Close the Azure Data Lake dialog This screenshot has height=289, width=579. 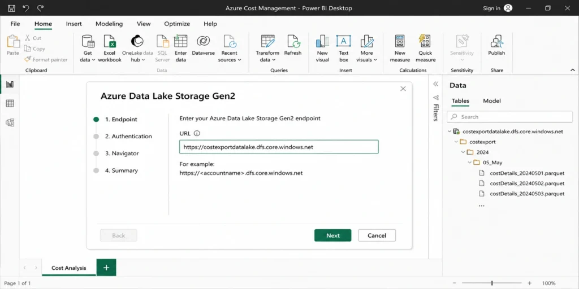coord(403,89)
